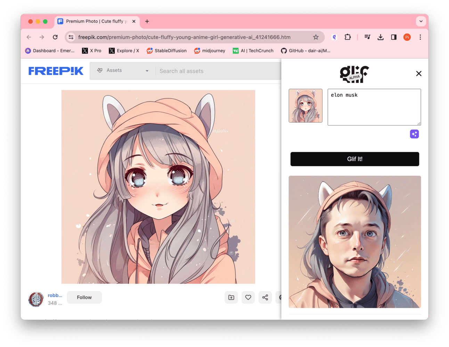Click the Search all assets field
This screenshot has width=449, height=347.
[x=219, y=71]
